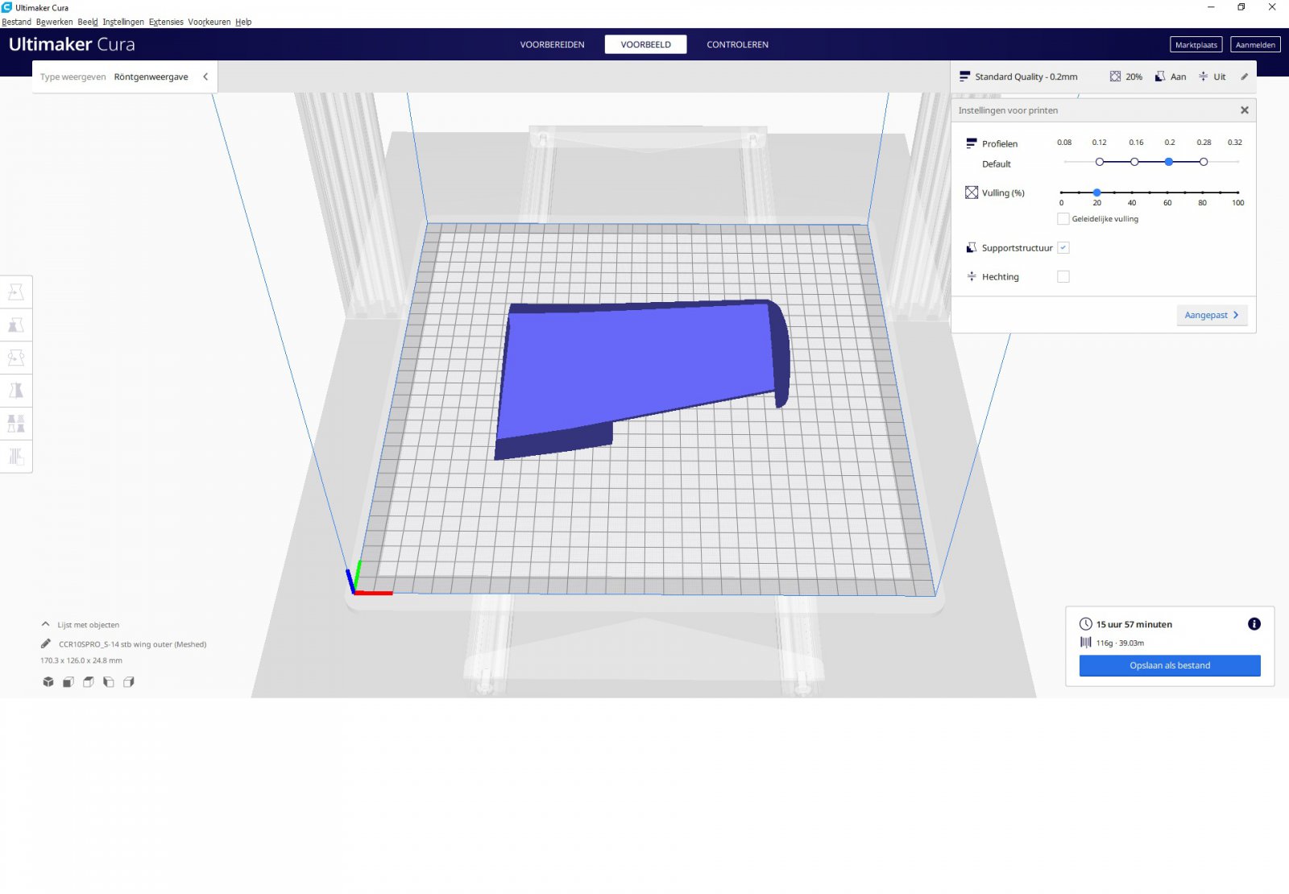Click the model dimensions 170.3 x 126.0 x 24.8 mm

81,660
